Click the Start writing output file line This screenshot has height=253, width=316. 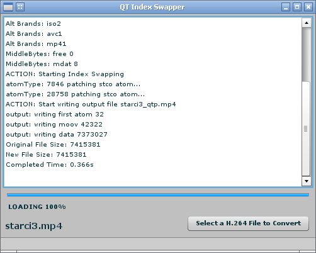(91, 104)
